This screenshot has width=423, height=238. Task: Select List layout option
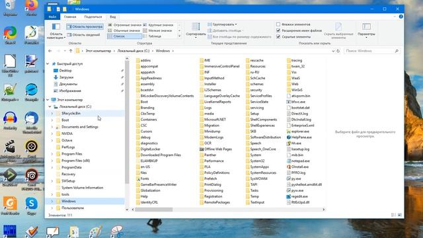coord(124,36)
